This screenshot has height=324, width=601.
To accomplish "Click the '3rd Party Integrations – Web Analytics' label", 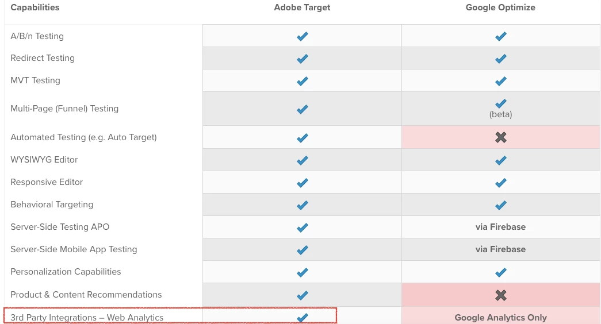I will 87,318.
